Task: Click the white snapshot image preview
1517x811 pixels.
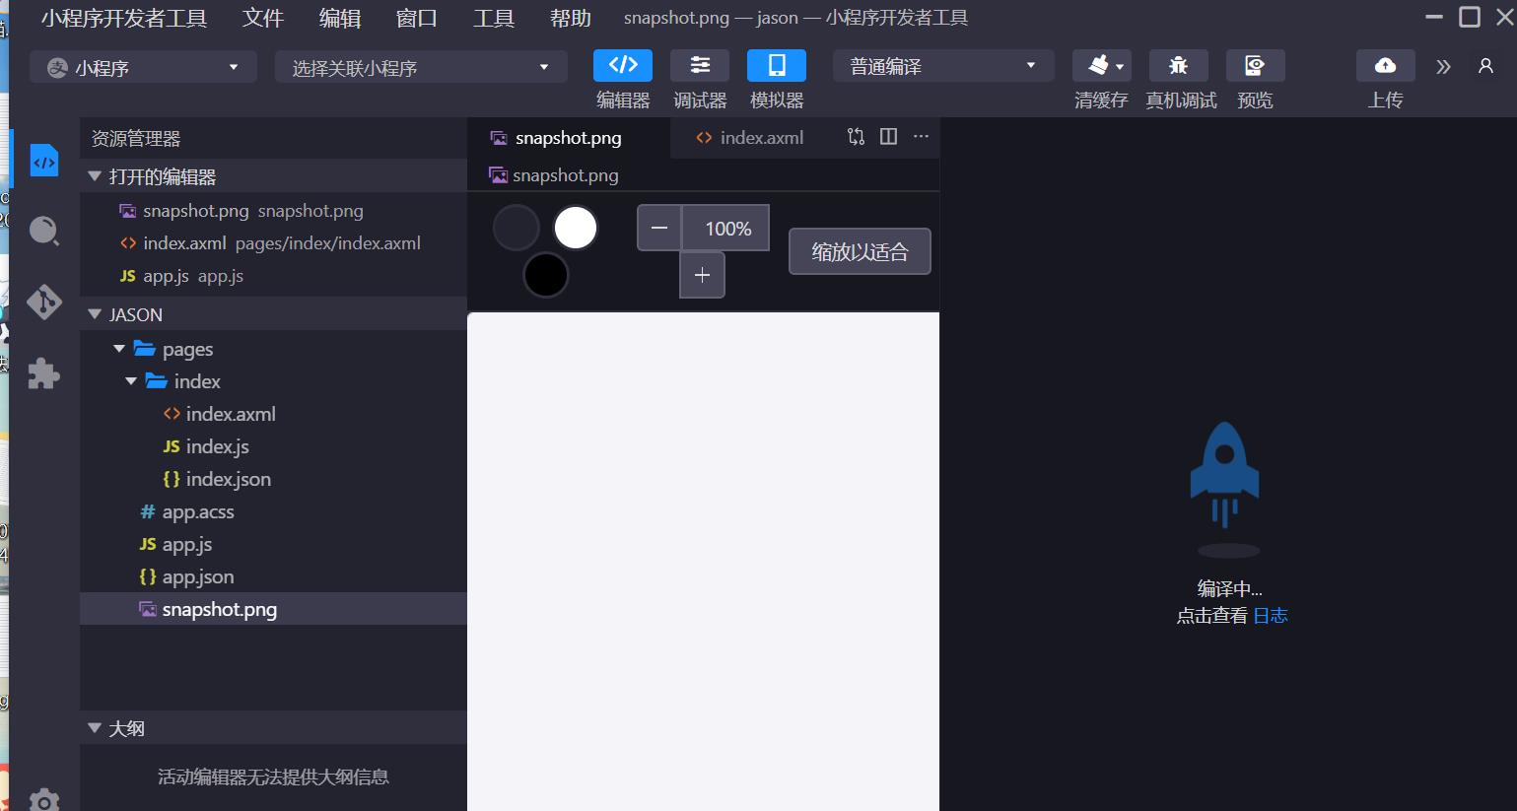Action: (703, 562)
